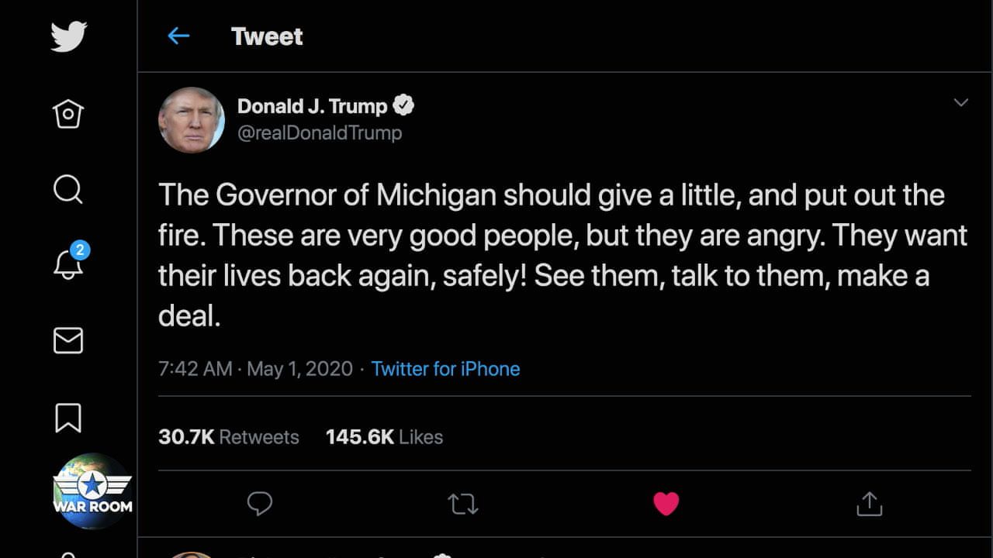This screenshot has height=558, width=993.
Task: Open Notifications bell with 2 badge
Action: [x=68, y=263]
